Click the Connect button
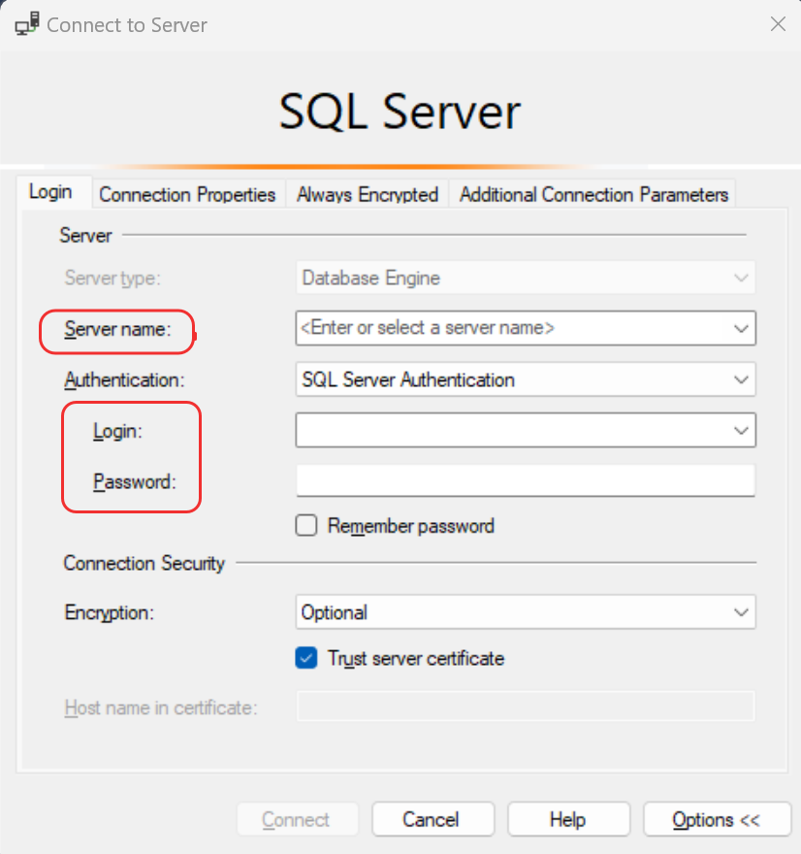Image resolution: width=801 pixels, height=854 pixels. pos(297,819)
